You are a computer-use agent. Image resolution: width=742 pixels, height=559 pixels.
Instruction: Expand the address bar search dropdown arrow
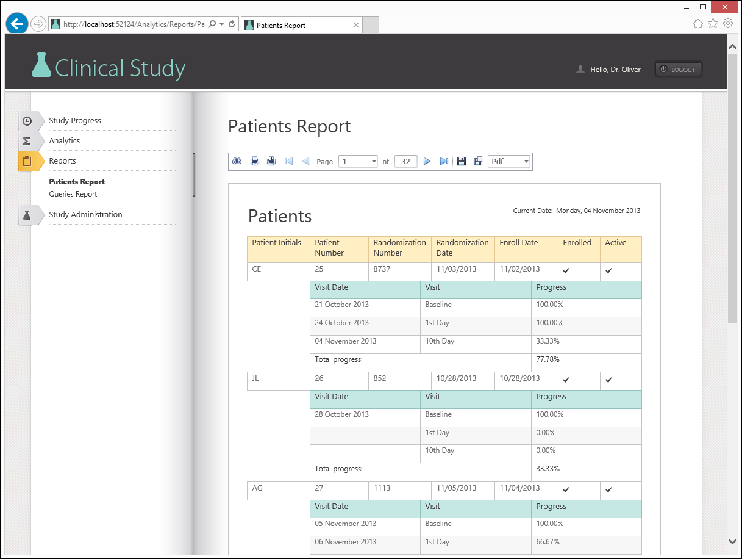[221, 24]
